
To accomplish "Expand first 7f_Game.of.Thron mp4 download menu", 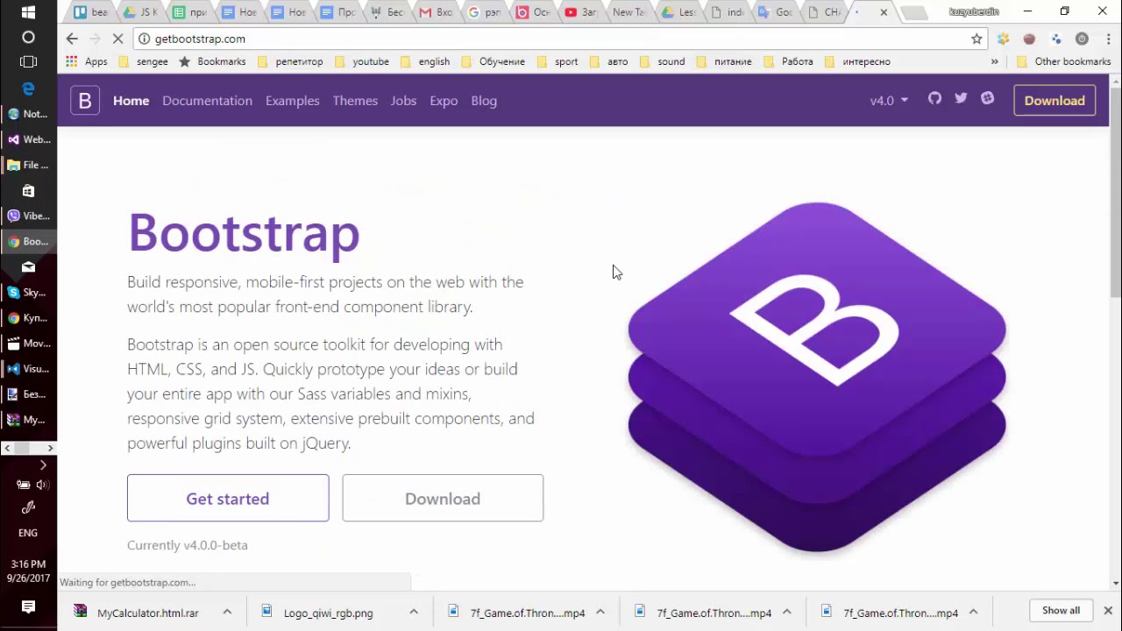I will coord(600,612).
